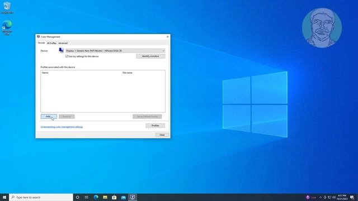This screenshot has width=358, height=201.
Task: Open the Microsoft Edge desktop shortcut
Action: [x=7, y=28]
